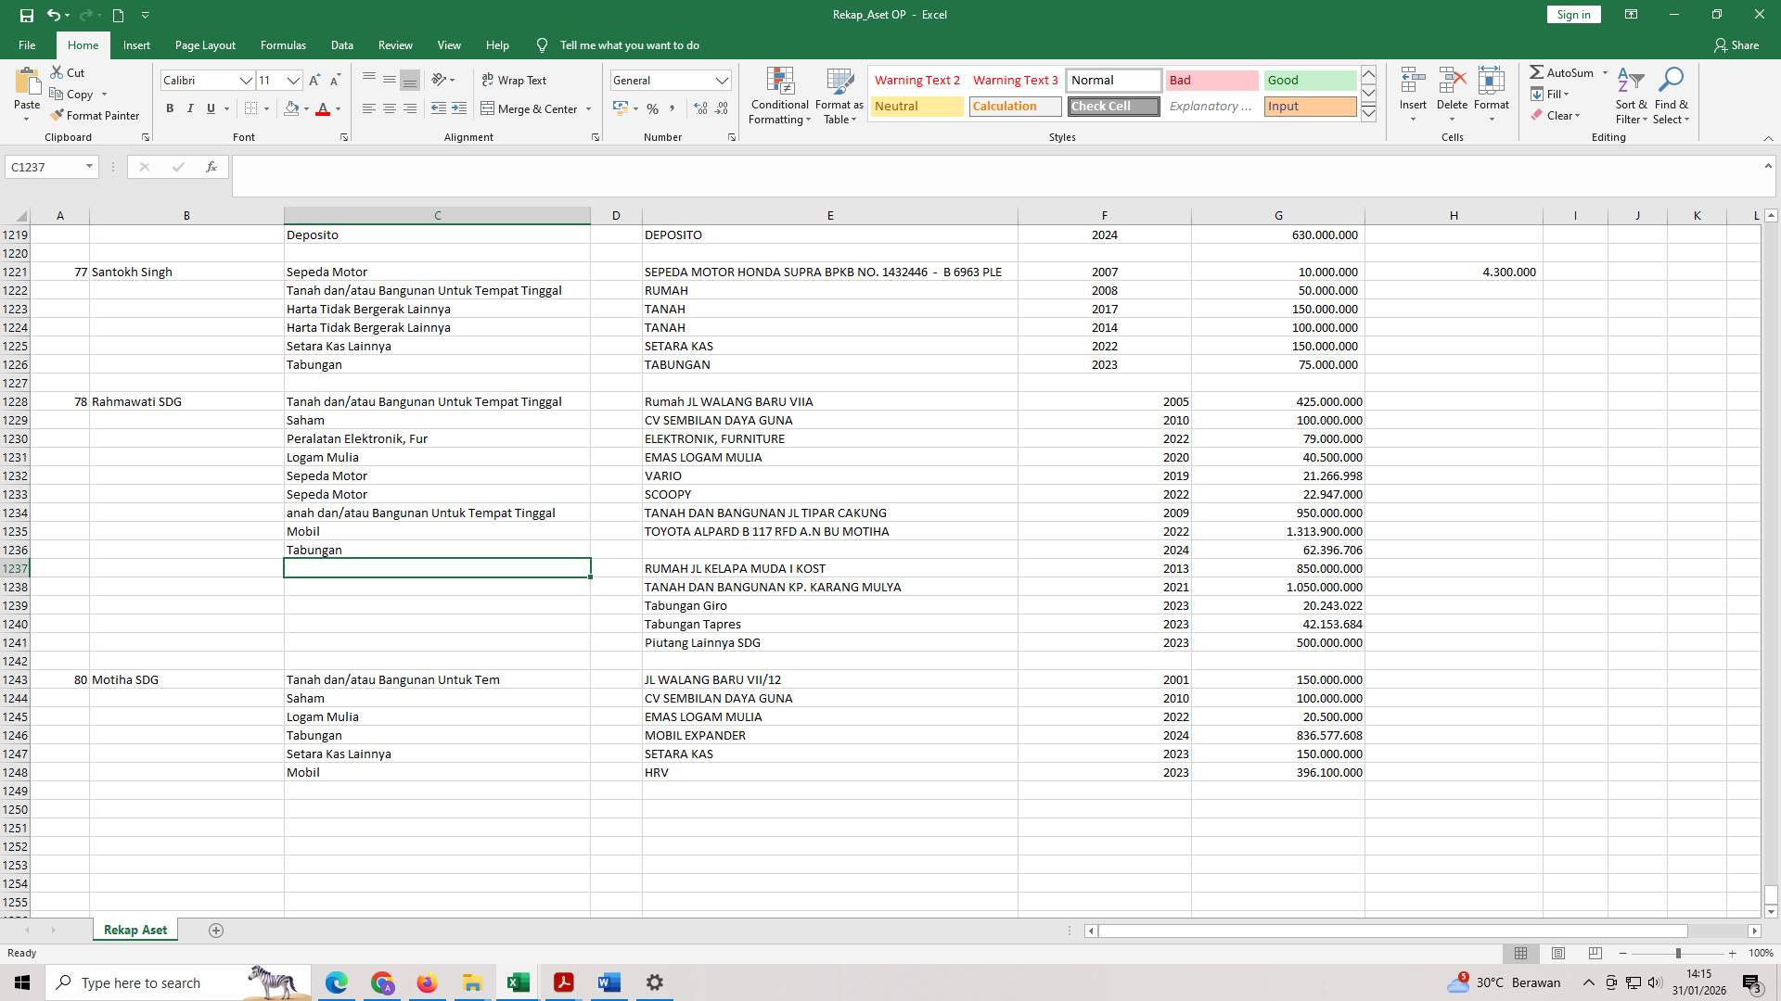Increase decimal places
This screenshot has width=1781, height=1001.
pos(699,108)
